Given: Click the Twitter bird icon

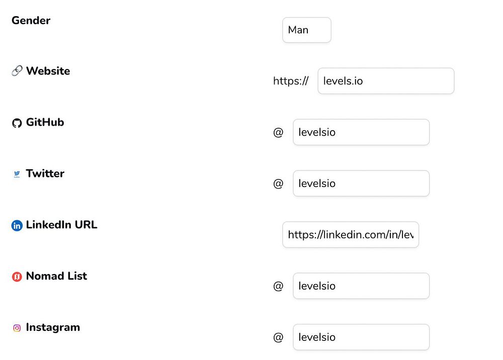Looking at the screenshot, I should (17, 174).
